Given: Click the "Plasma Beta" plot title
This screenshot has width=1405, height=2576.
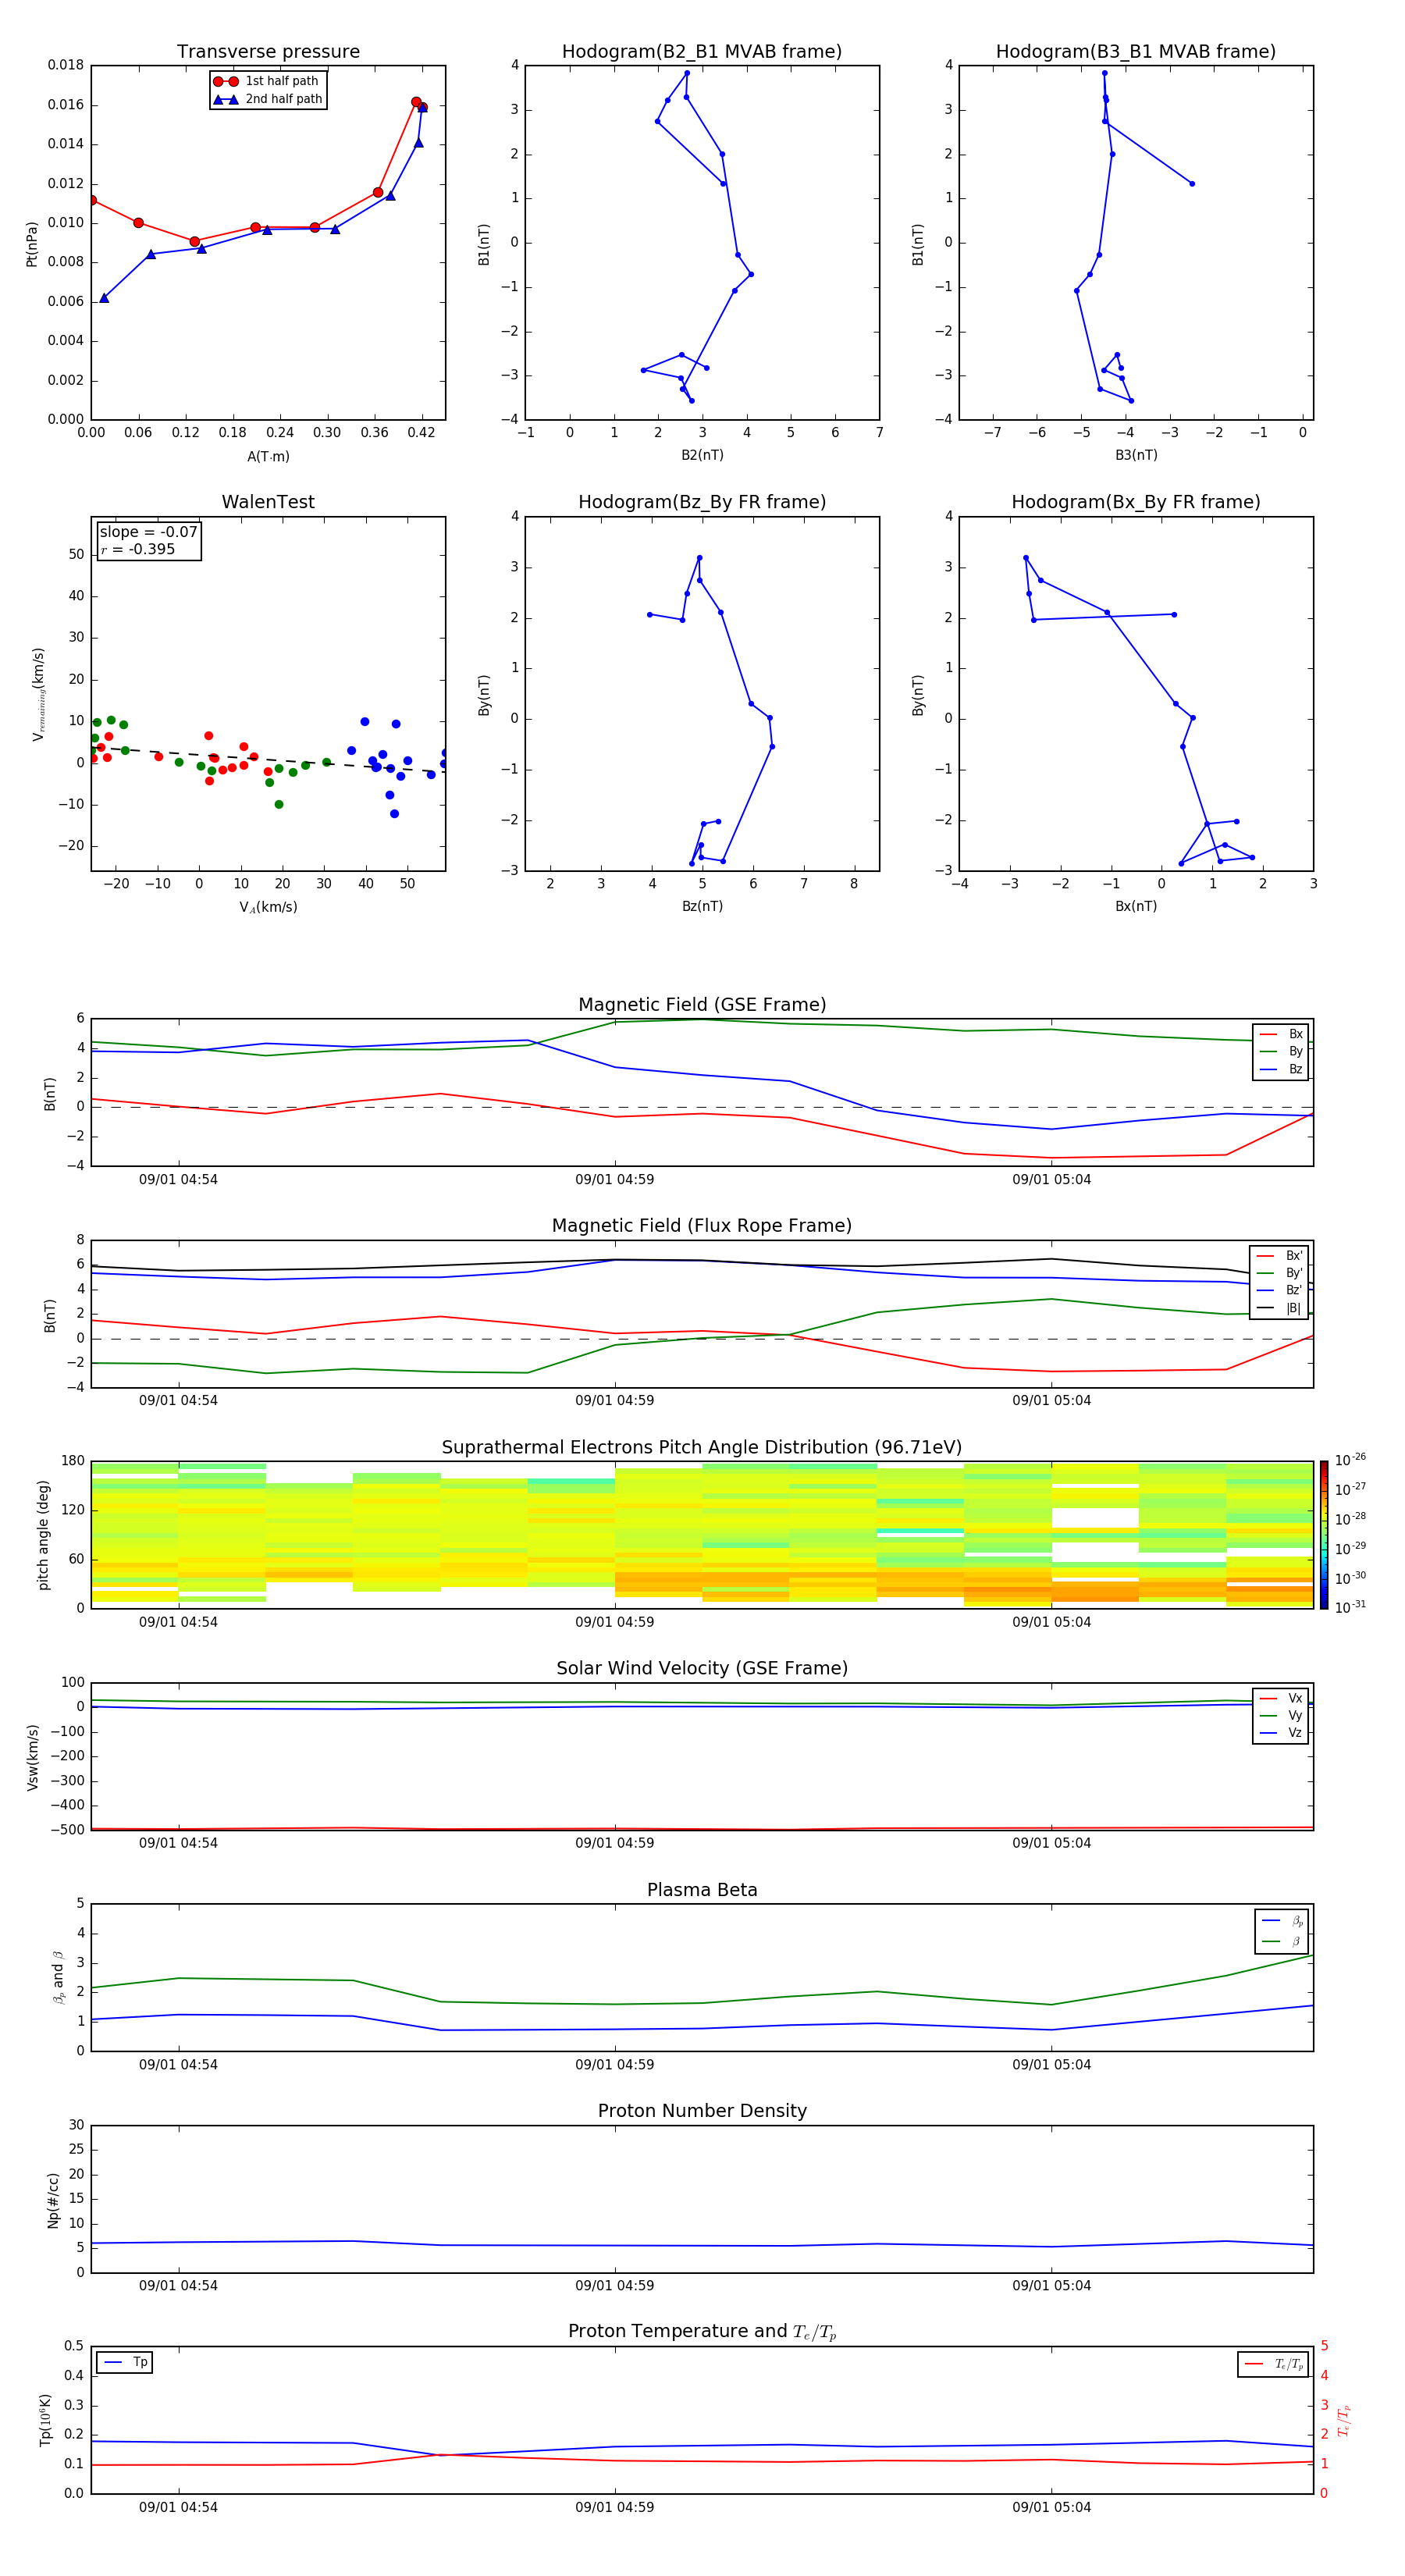Looking at the screenshot, I should pos(702,1890).
